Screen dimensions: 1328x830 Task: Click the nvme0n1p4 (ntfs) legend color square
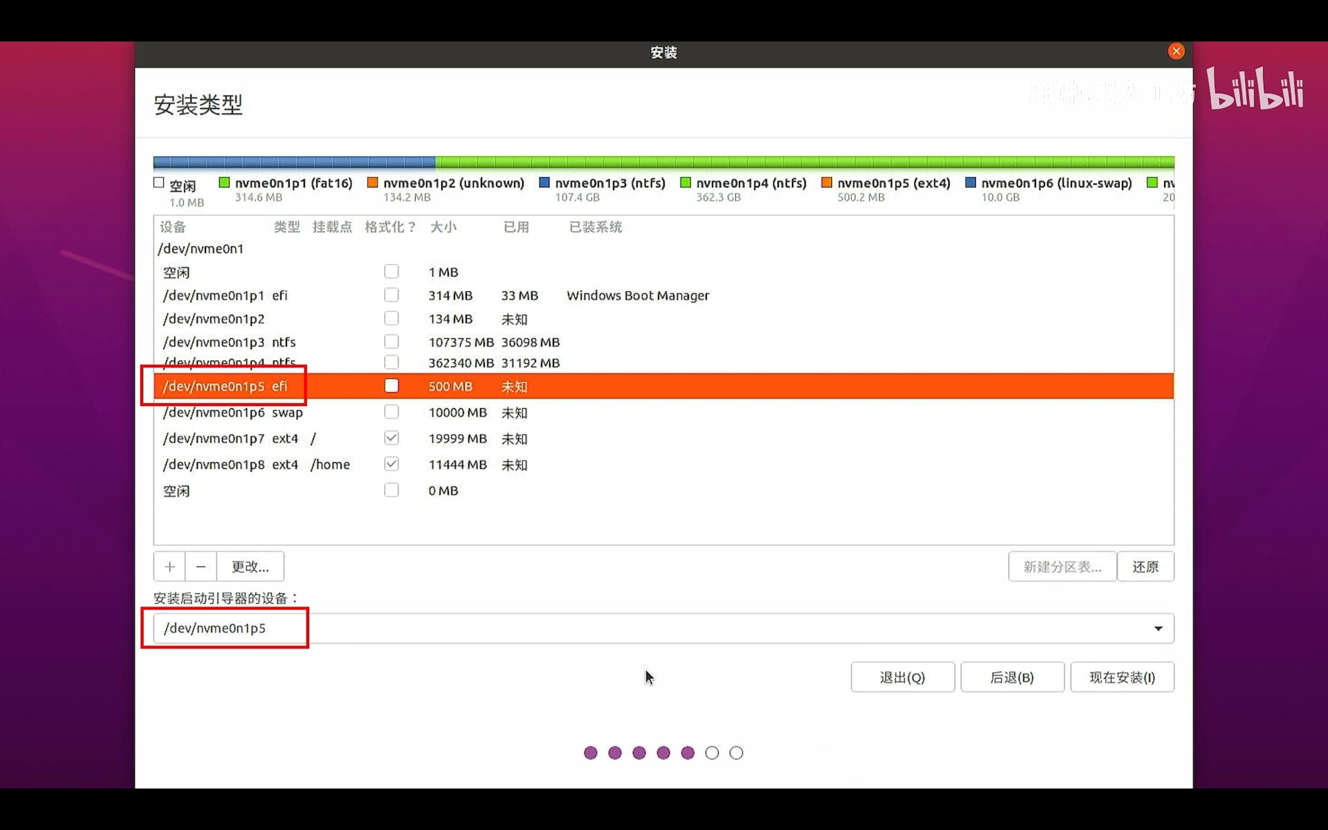pos(685,183)
